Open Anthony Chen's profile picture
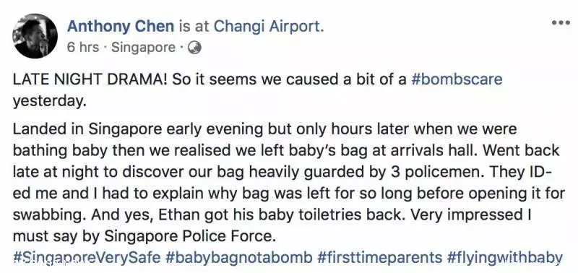The height and width of the screenshot is (273, 578). pyautogui.click(x=35, y=35)
